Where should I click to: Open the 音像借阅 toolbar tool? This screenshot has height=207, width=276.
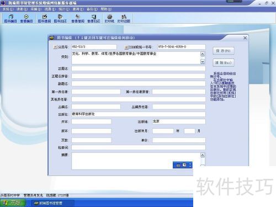click(78, 19)
